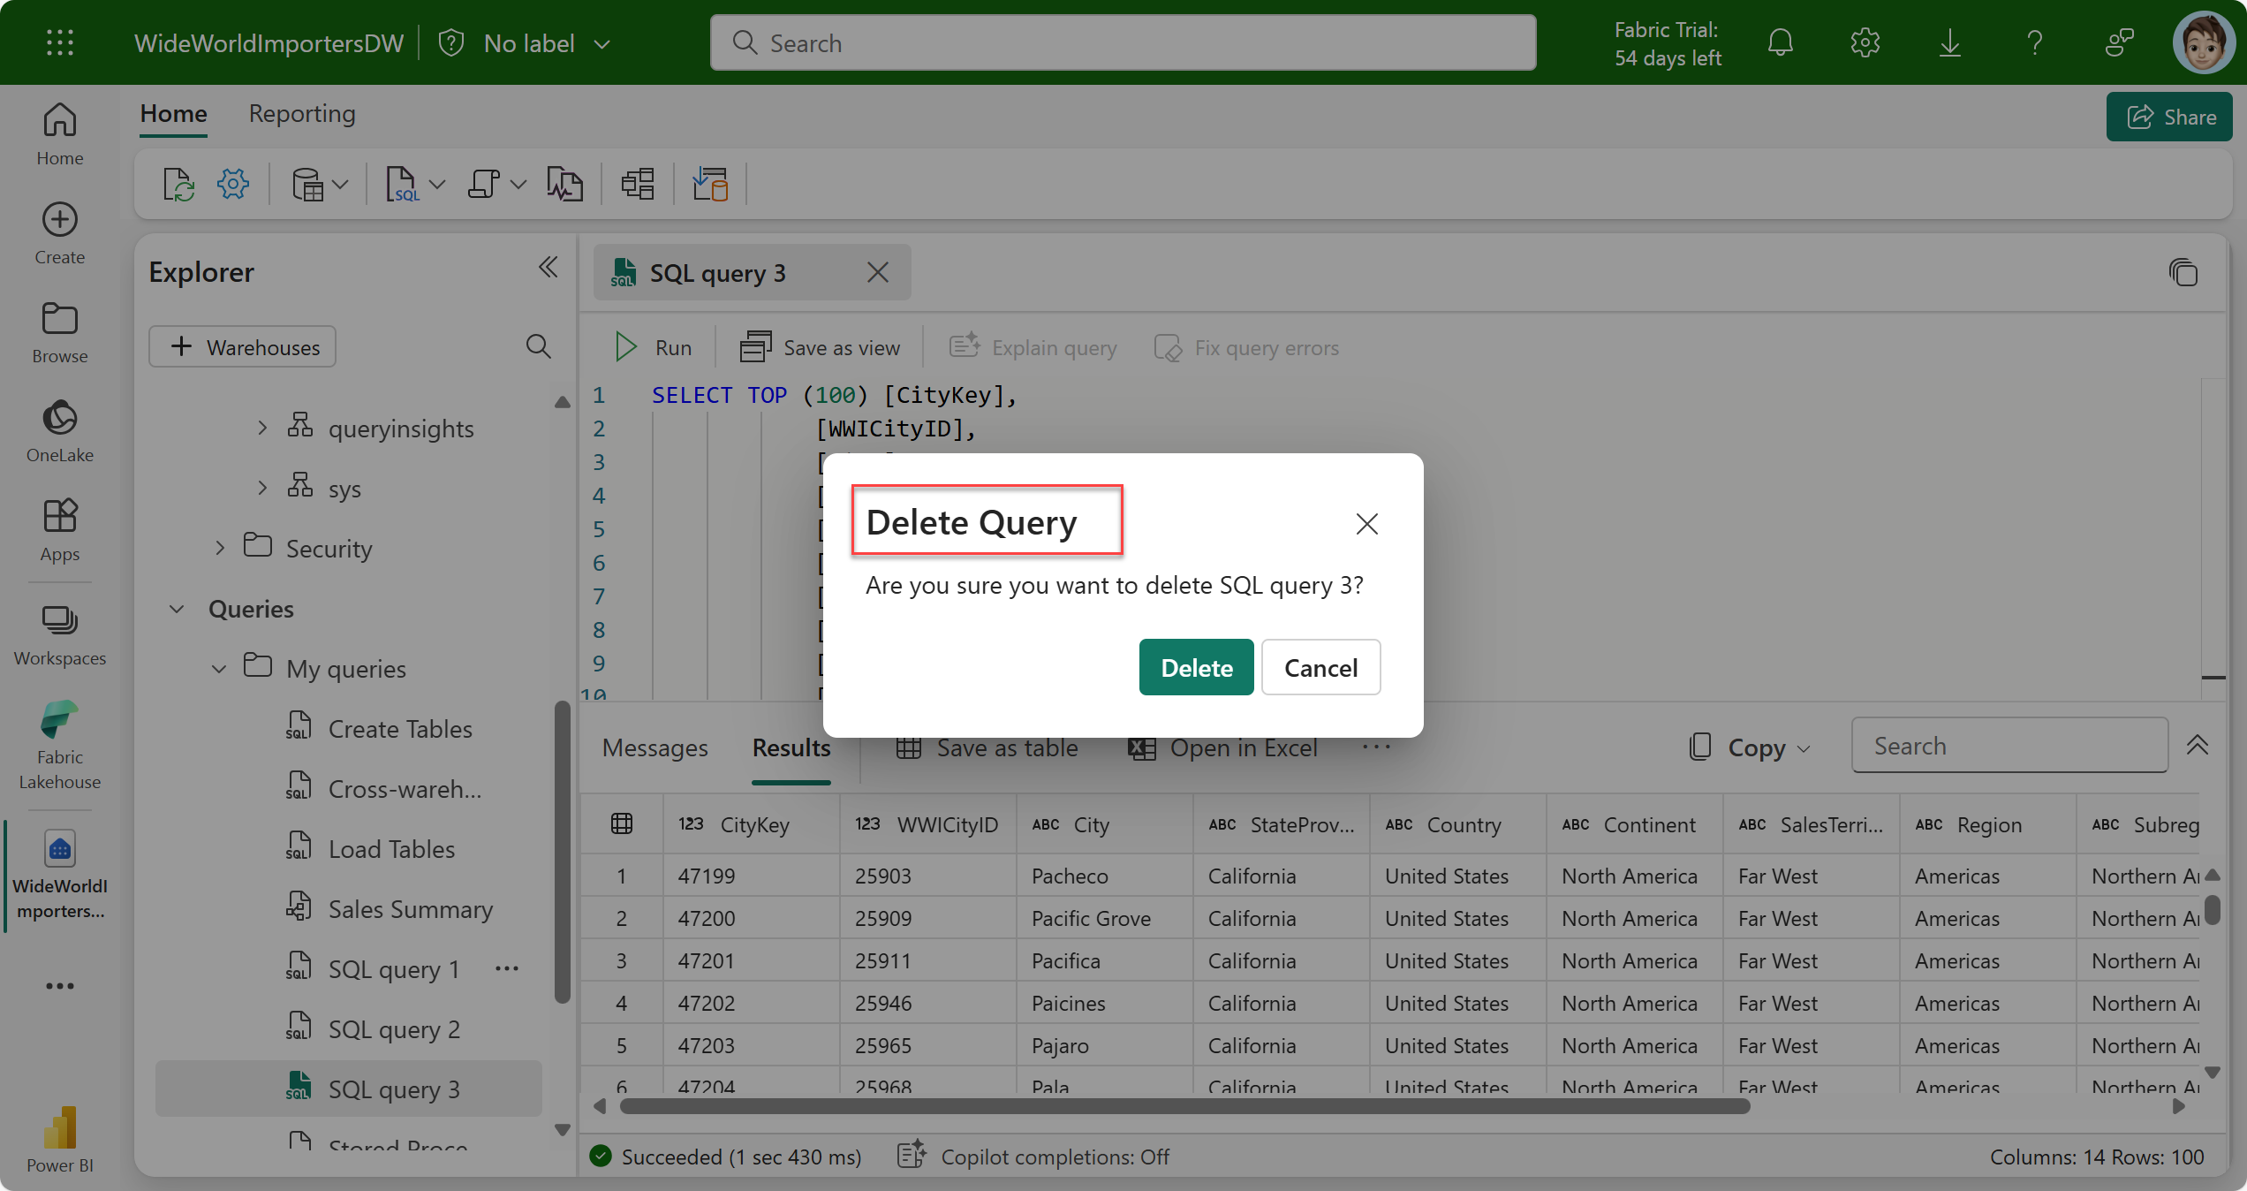Click the Power BI icon at bottom left

(x=60, y=1139)
